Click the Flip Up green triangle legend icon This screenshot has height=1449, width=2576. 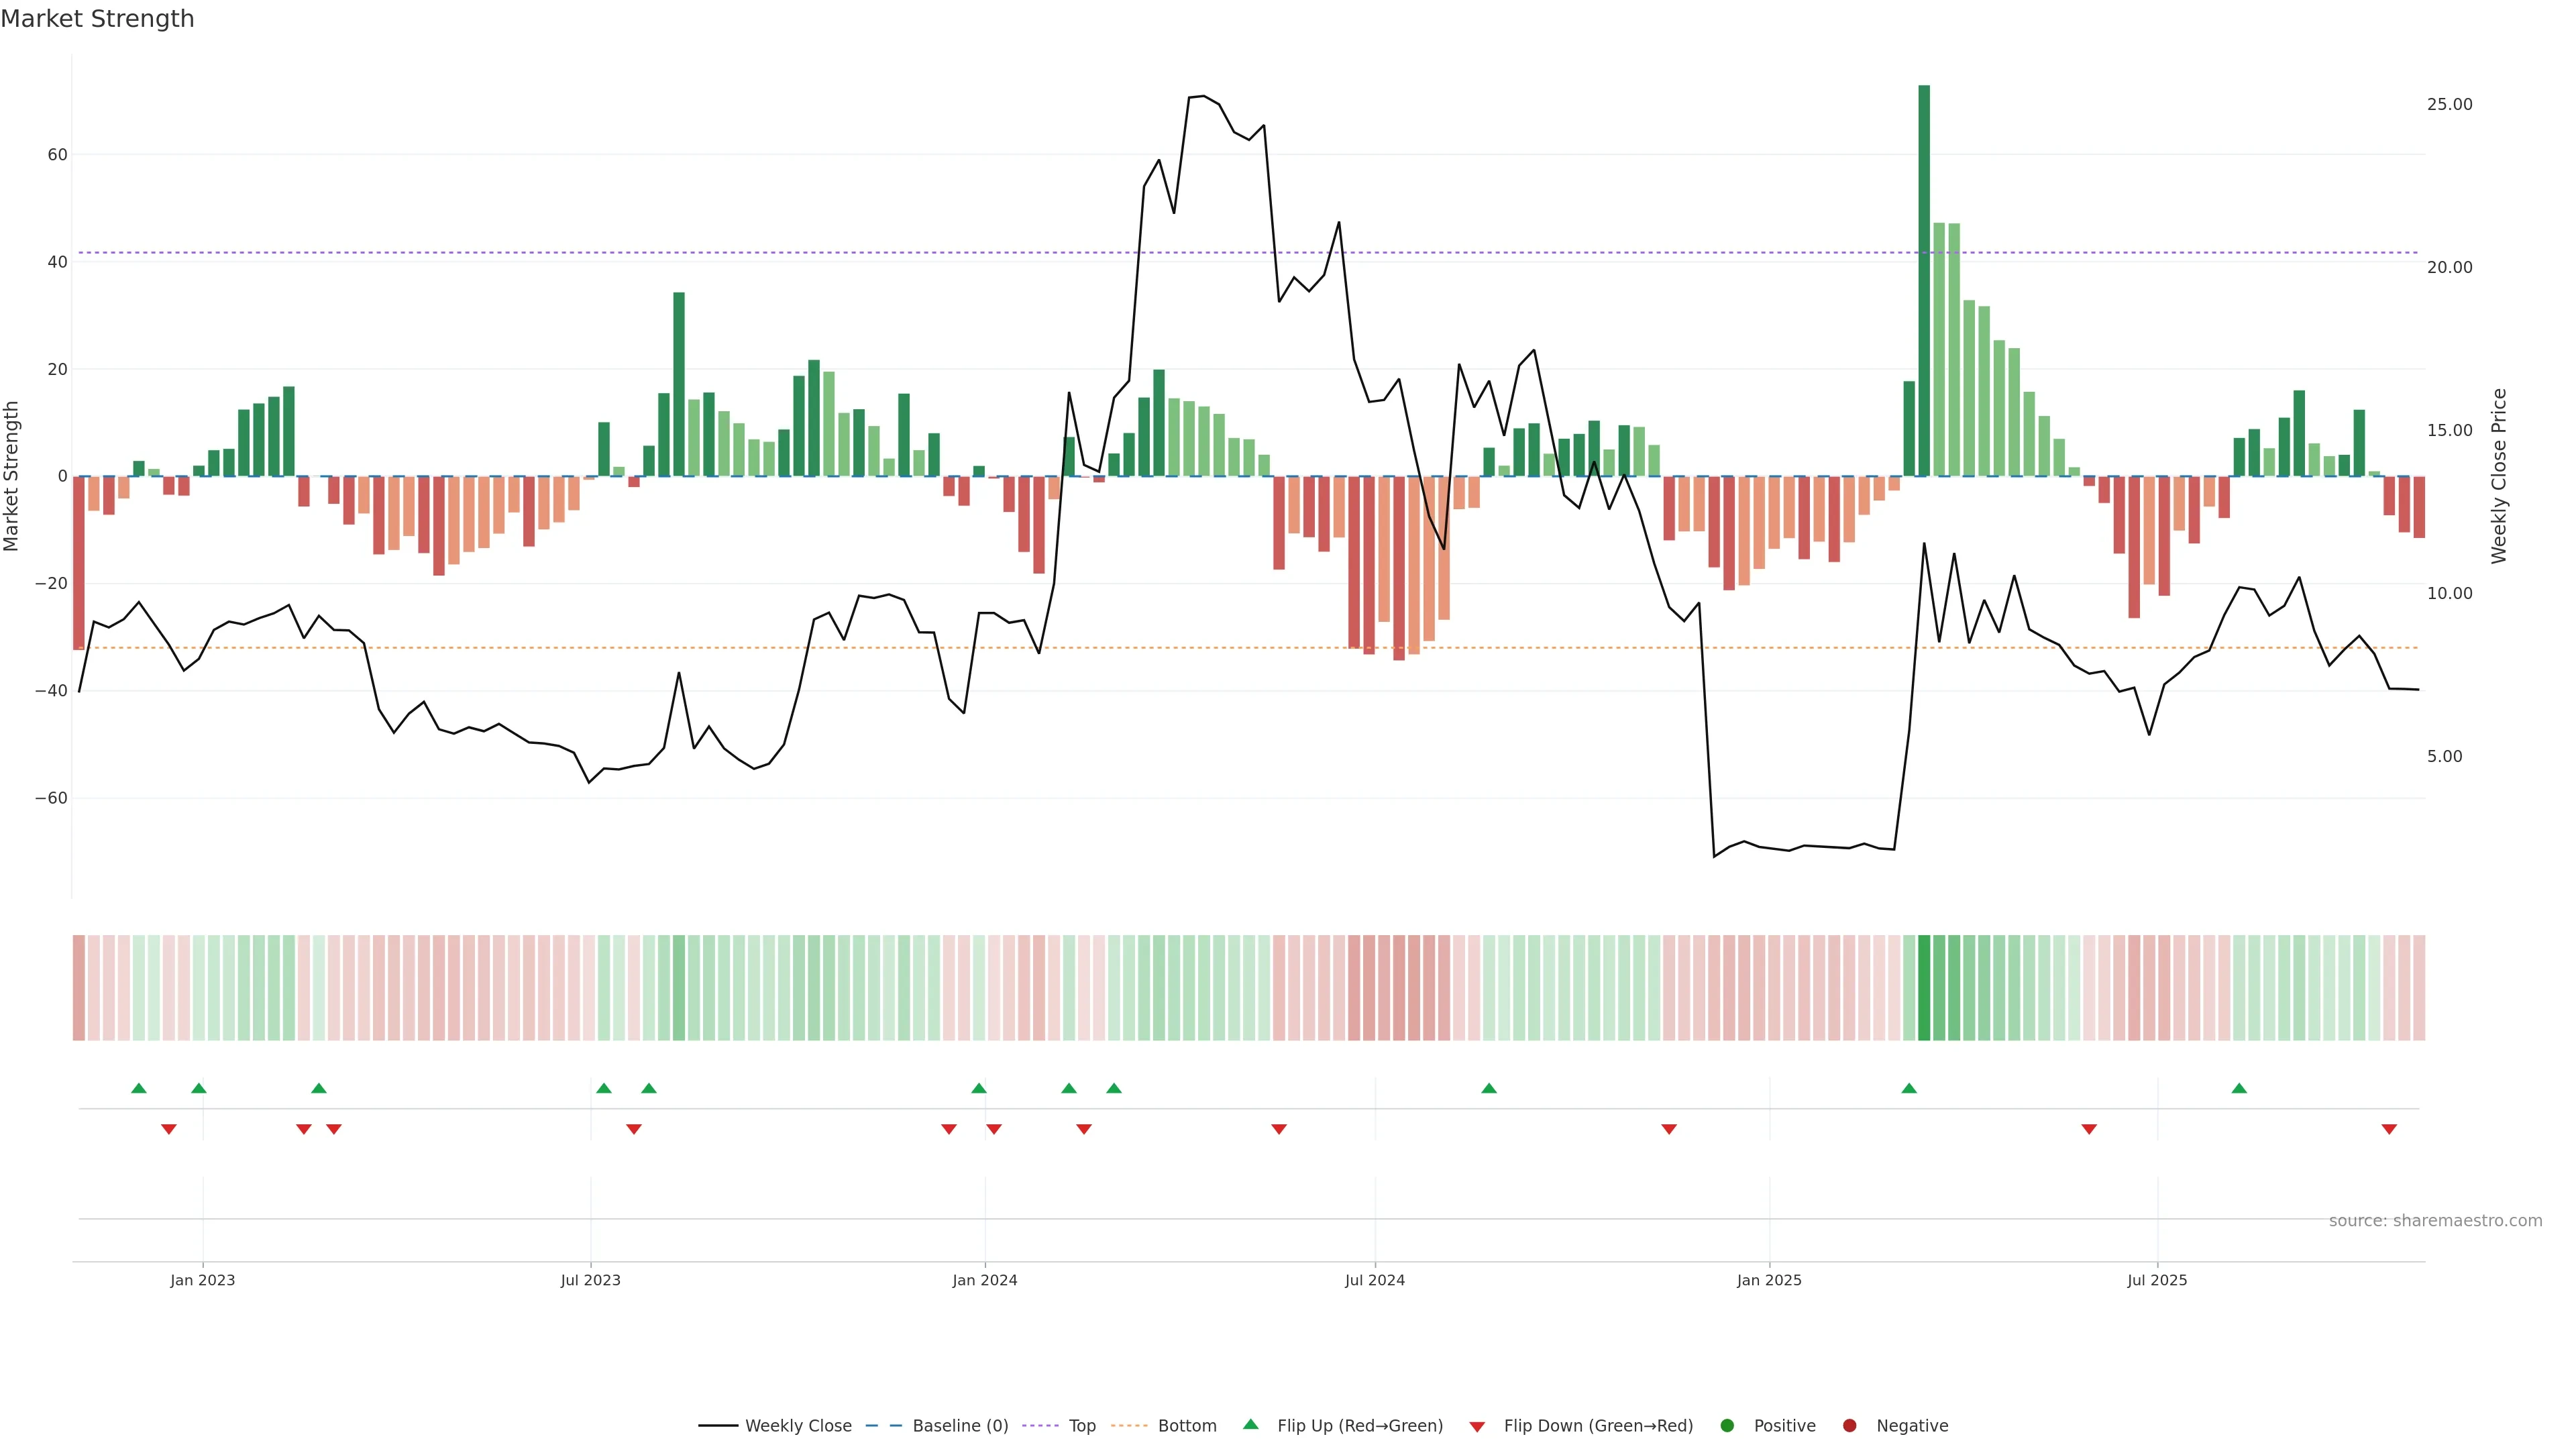pyautogui.click(x=1250, y=1424)
